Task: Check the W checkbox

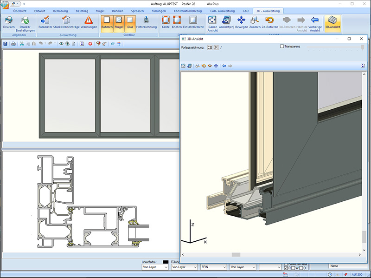Action: pyautogui.click(x=293, y=268)
